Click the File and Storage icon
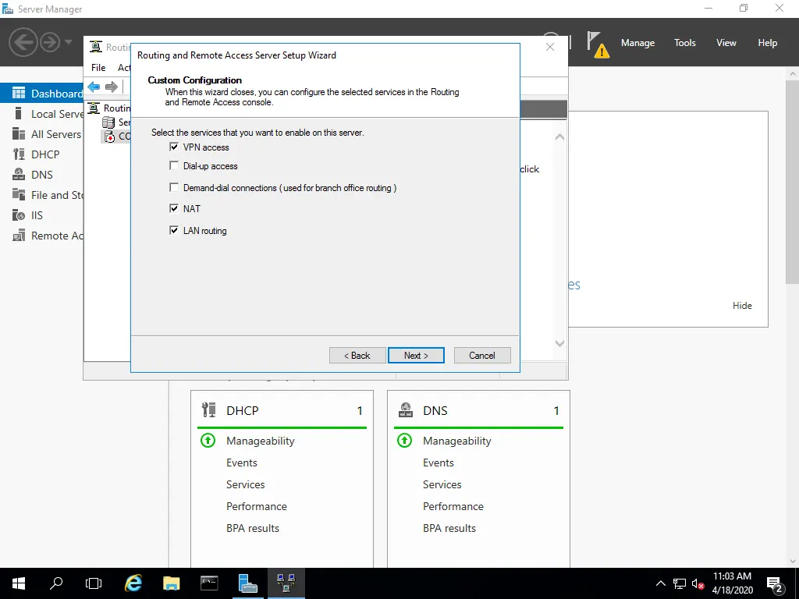The width and height of the screenshot is (799, 599). [19, 194]
